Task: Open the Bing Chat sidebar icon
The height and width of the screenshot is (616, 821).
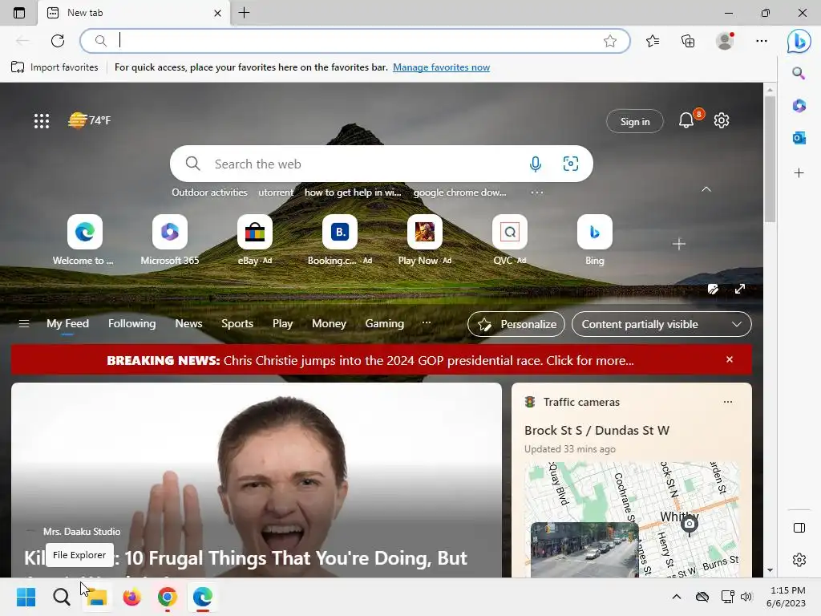Action: click(x=799, y=41)
